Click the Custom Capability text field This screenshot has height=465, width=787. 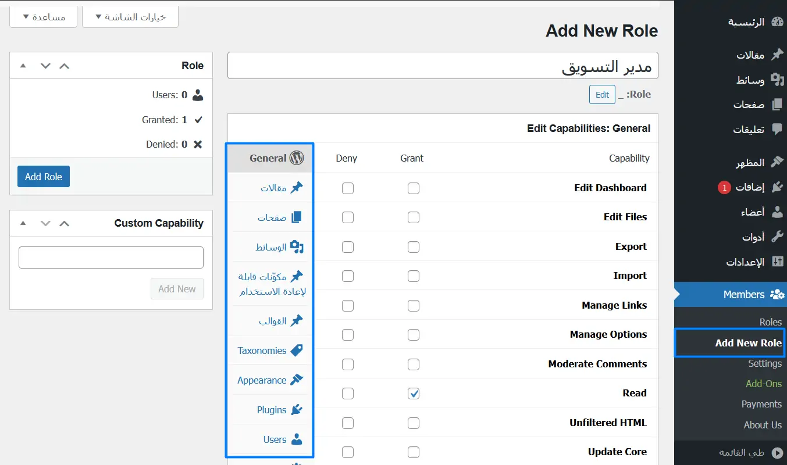pos(111,257)
